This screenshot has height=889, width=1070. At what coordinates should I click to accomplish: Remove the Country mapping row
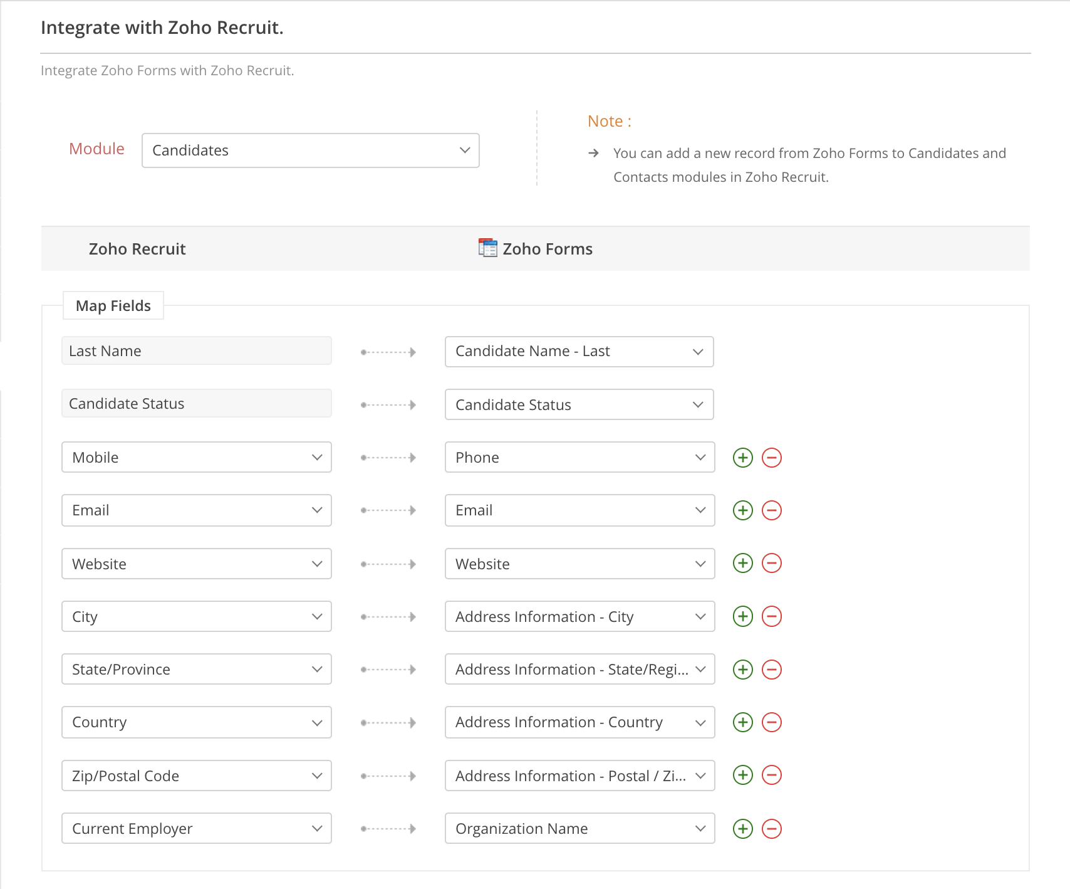point(771,722)
